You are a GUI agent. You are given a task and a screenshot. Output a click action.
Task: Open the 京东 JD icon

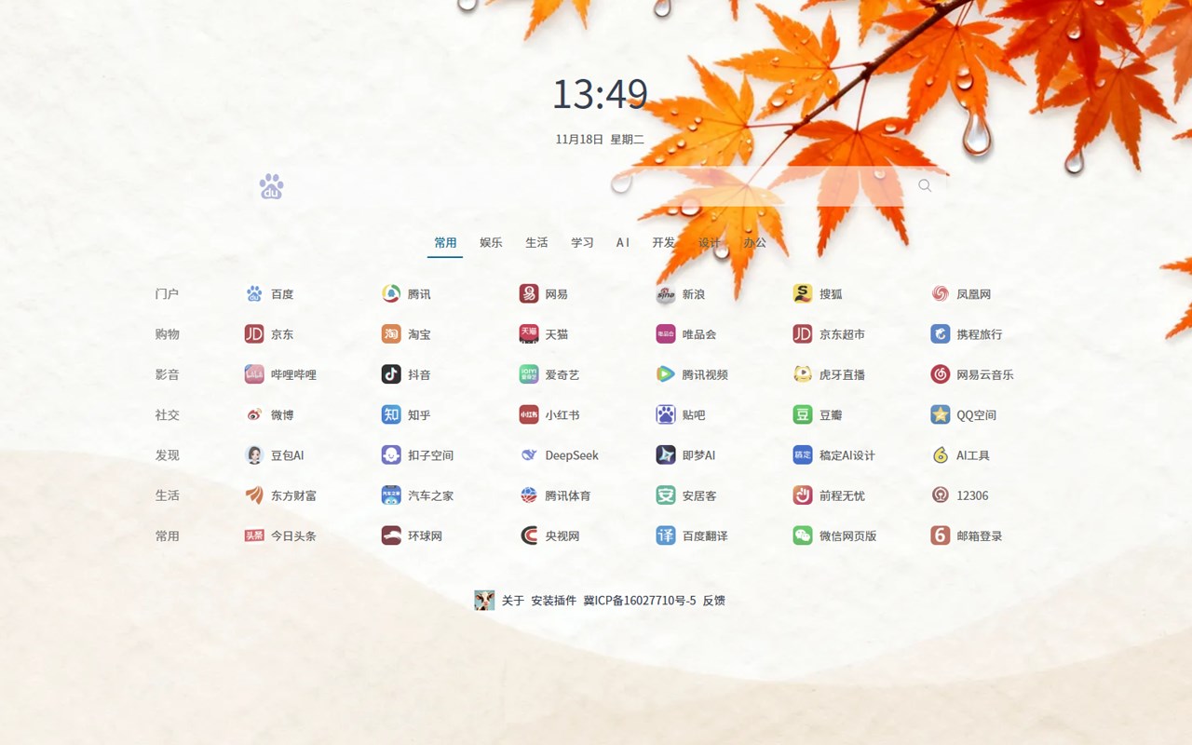click(254, 333)
